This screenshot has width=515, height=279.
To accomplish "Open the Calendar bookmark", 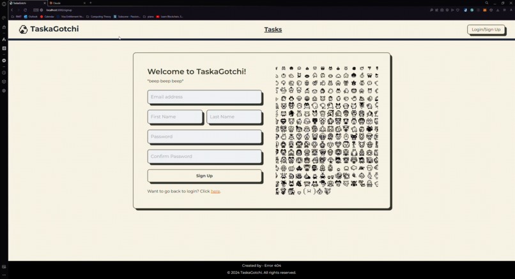I will [x=47, y=17].
